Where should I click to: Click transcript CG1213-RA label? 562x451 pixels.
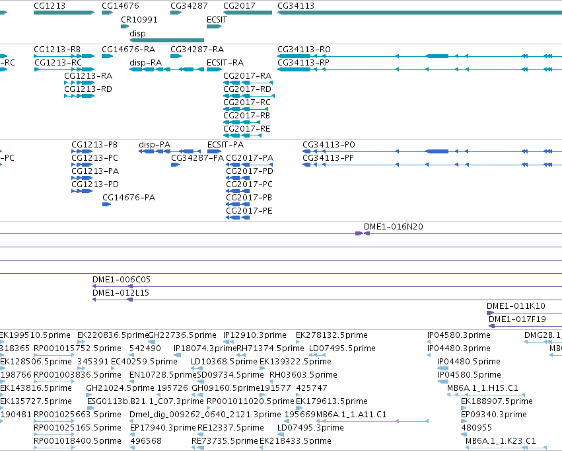(x=88, y=75)
